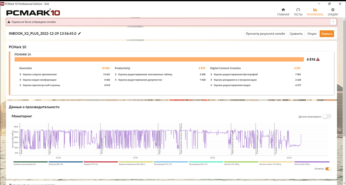Click value 7 981 for photo editing

pyautogui.click(x=298, y=75)
